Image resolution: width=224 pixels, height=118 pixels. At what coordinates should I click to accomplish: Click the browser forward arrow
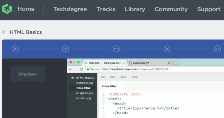click(76, 69)
